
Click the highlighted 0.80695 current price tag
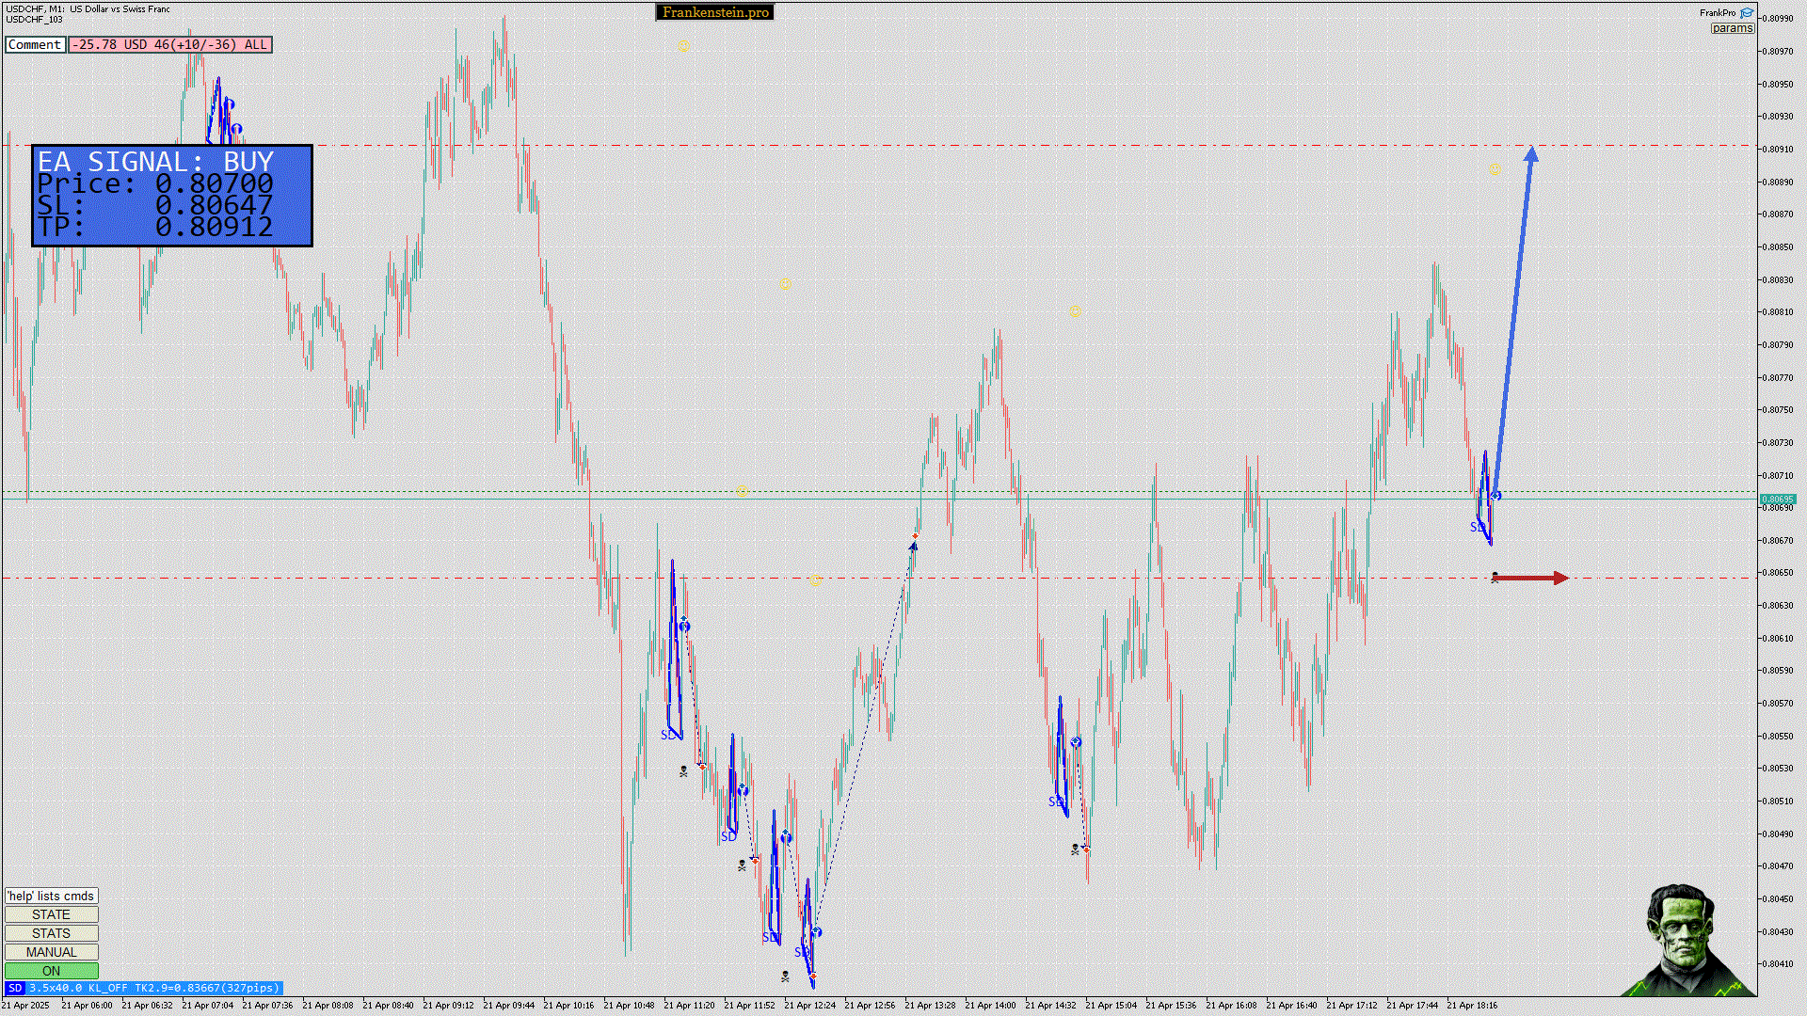pos(1777,500)
